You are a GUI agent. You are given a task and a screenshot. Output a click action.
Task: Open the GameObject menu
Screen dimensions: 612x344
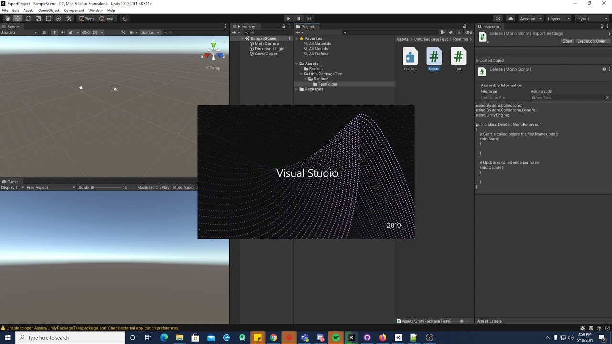coord(49,11)
